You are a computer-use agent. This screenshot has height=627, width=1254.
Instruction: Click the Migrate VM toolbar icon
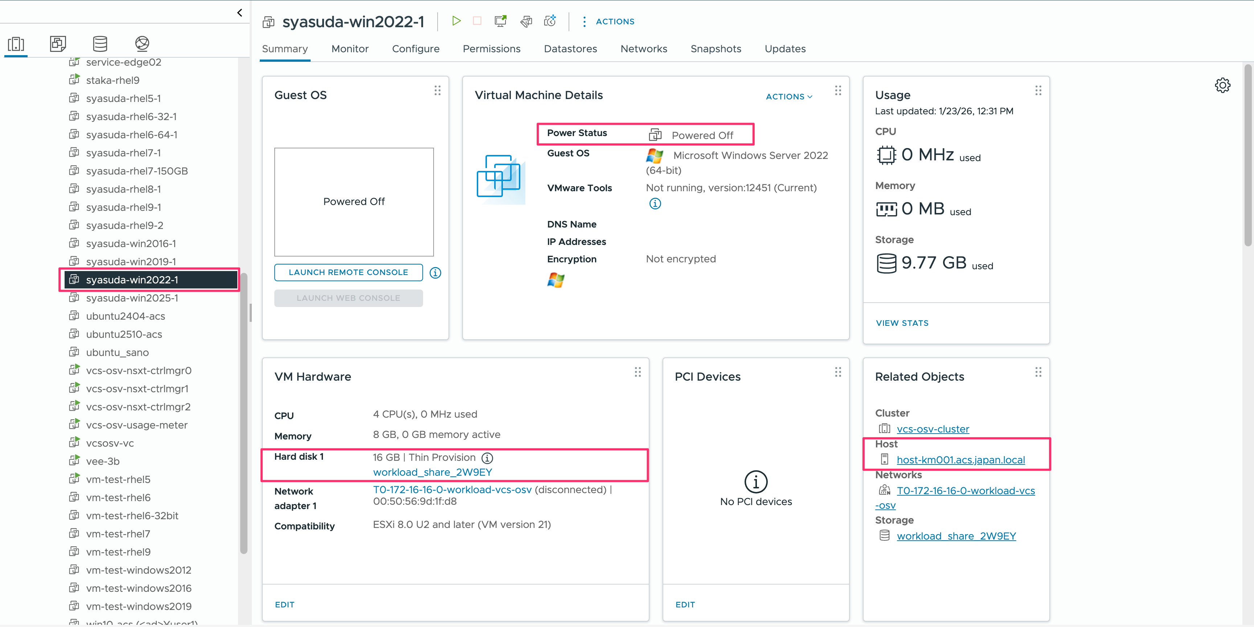526,21
